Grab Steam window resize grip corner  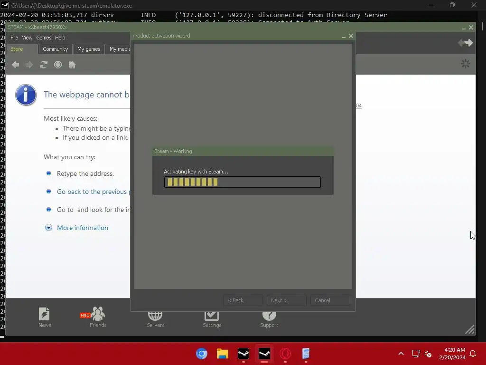coord(469,329)
